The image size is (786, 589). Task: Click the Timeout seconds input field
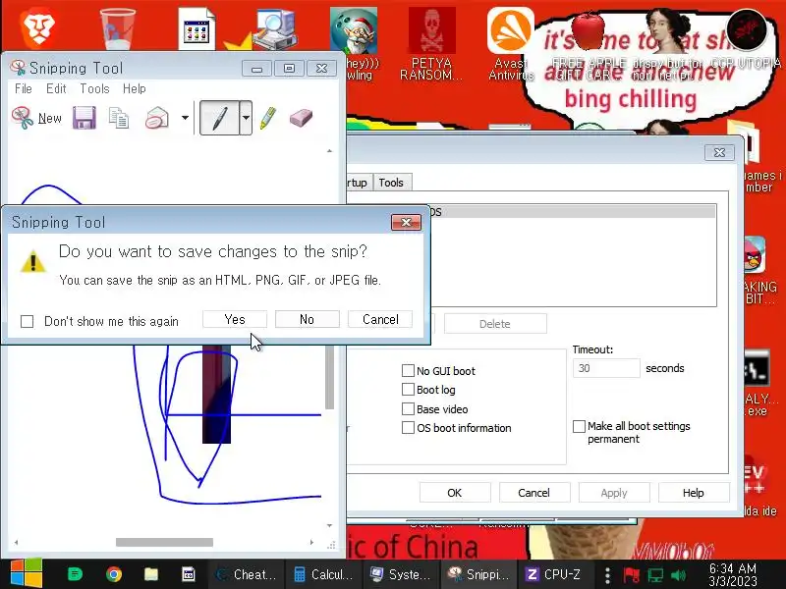[606, 368]
